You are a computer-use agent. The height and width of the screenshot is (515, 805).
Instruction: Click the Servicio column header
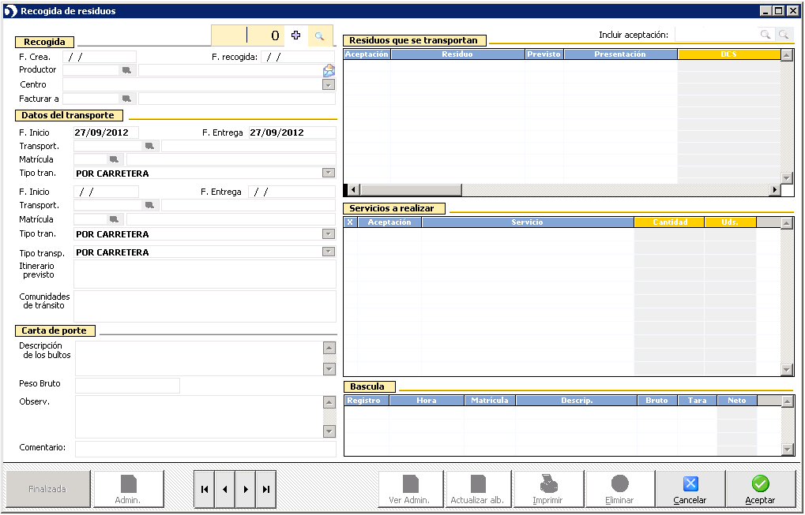pos(527,222)
